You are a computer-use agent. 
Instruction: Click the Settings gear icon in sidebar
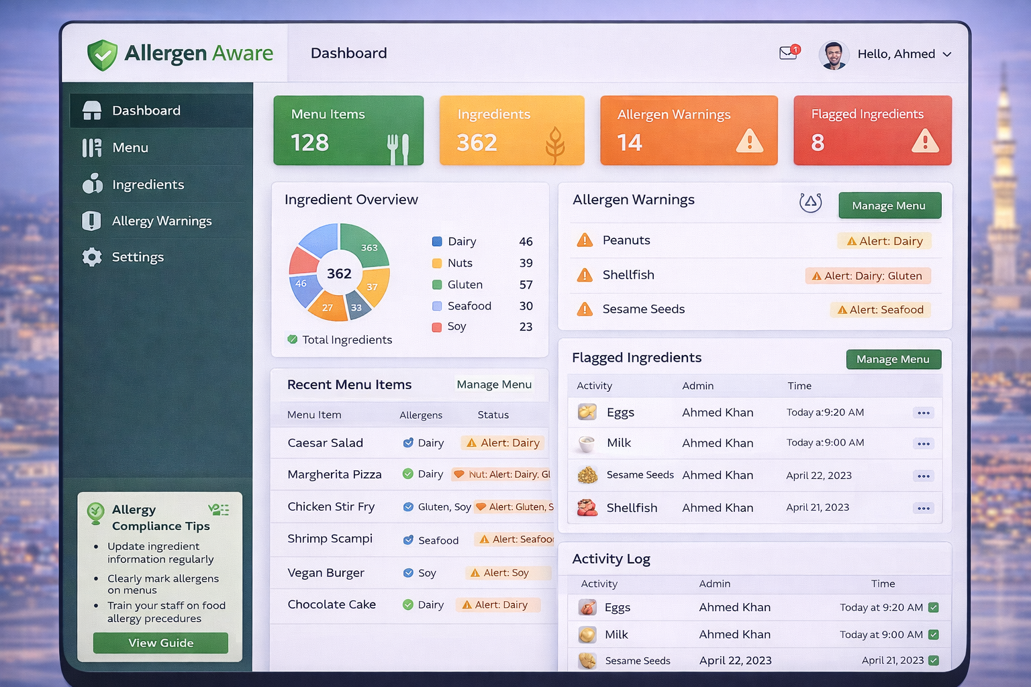[92, 257]
